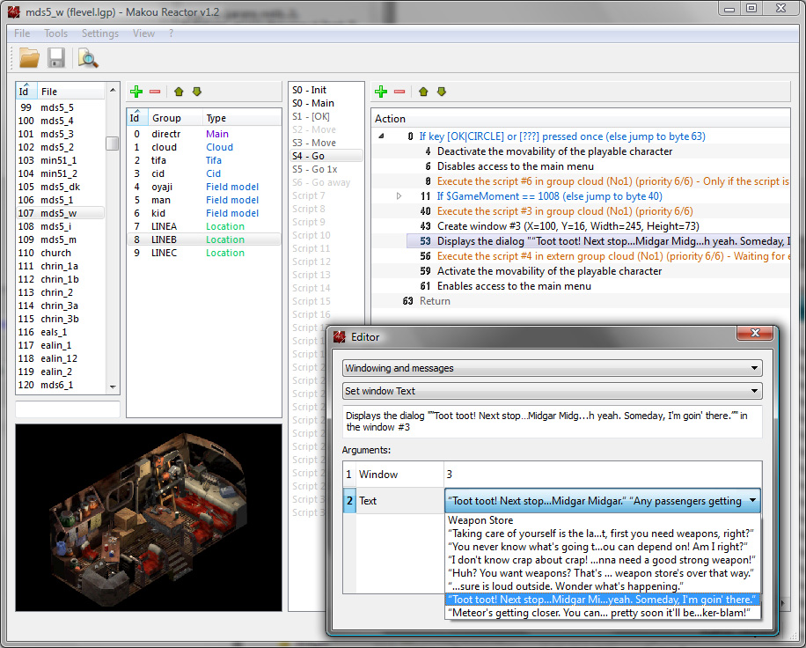
Task: Sort groups by Group column header
Action: 175,118
